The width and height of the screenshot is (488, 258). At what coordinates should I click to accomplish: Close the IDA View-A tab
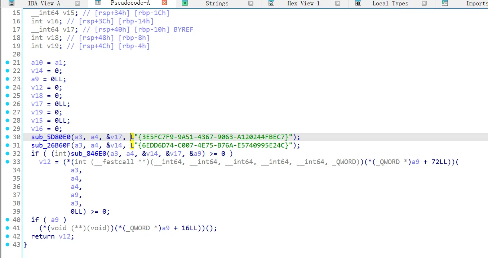coord(77,3)
